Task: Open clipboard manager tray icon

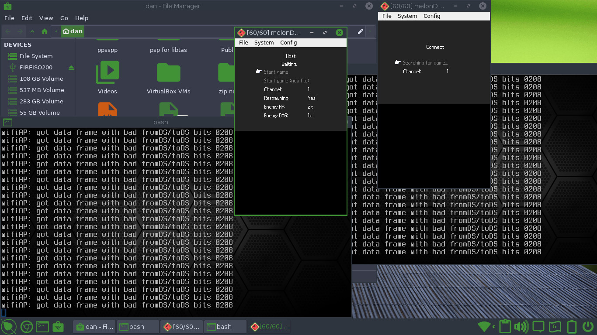Action: pyautogui.click(x=505, y=327)
